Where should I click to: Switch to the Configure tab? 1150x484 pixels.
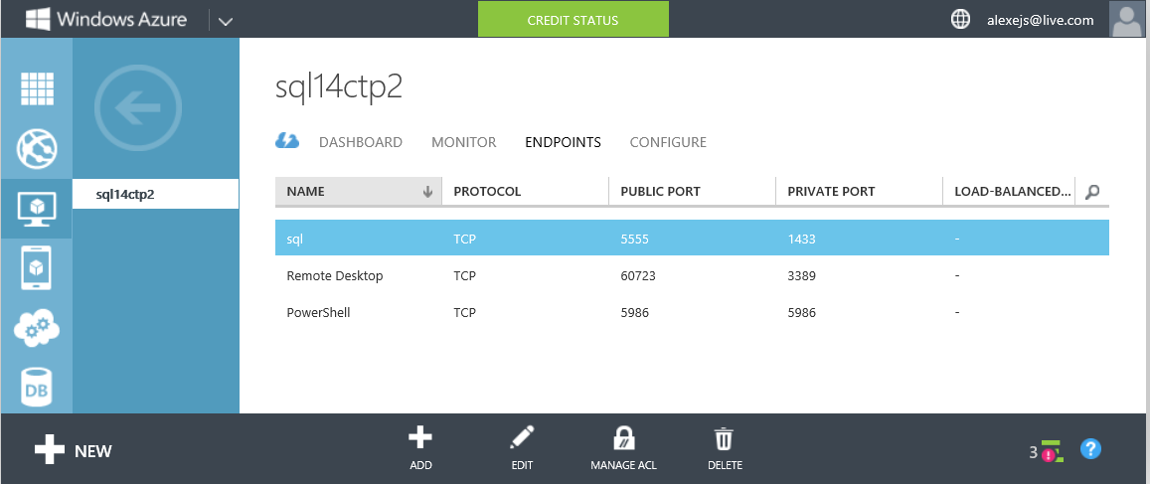(668, 142)
